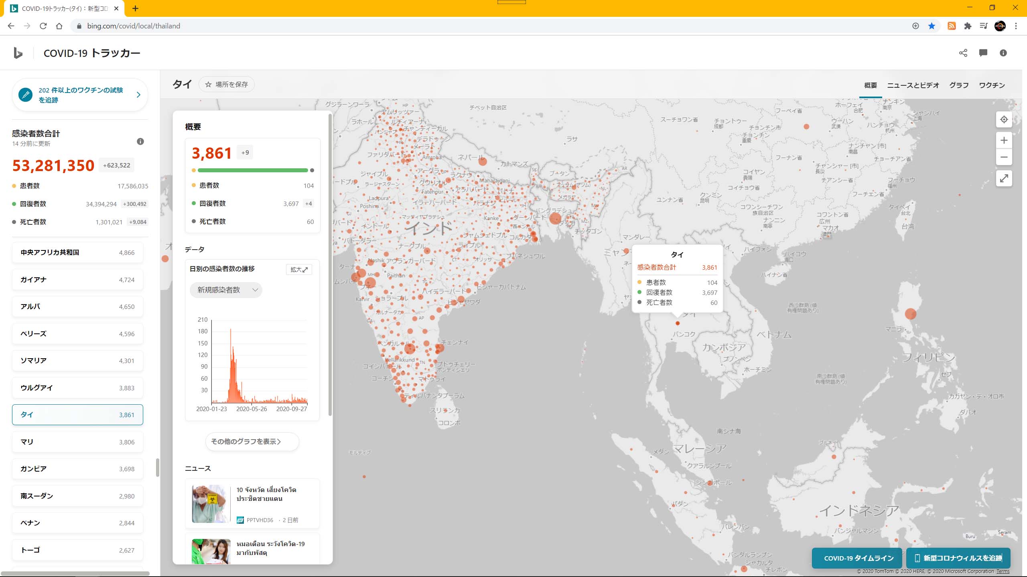Viewport: 1027px width, 577px height.
Task: Go to browser home page
Action: [59, 26]
